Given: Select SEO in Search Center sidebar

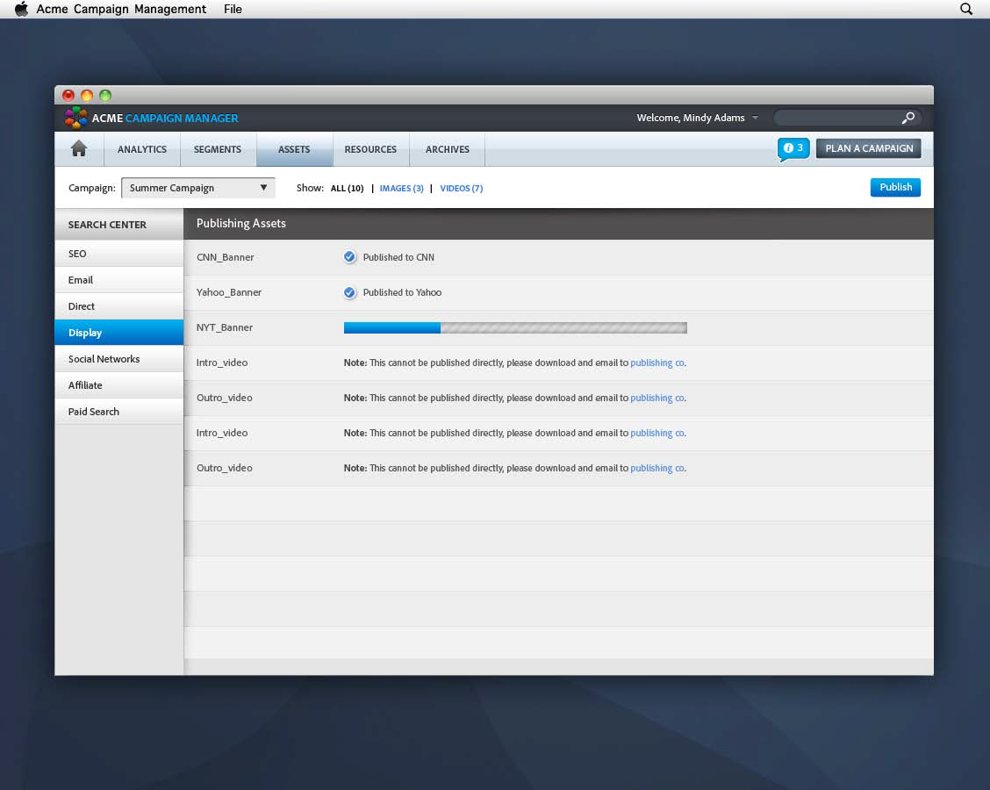Looking at the screenshot, I should tap(119, 253).
